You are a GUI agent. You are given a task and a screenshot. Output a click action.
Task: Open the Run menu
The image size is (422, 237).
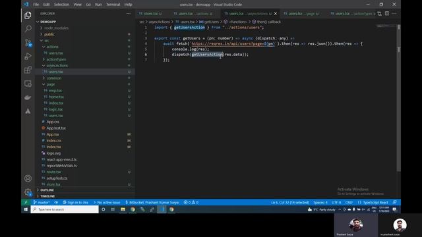point(98,5)
